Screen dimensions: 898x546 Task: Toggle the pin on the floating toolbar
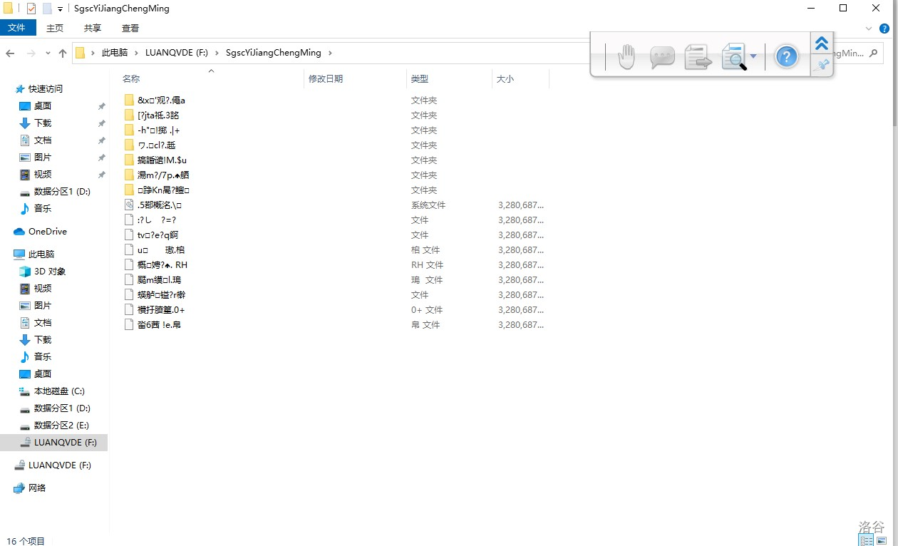click(x=822, y=65)
